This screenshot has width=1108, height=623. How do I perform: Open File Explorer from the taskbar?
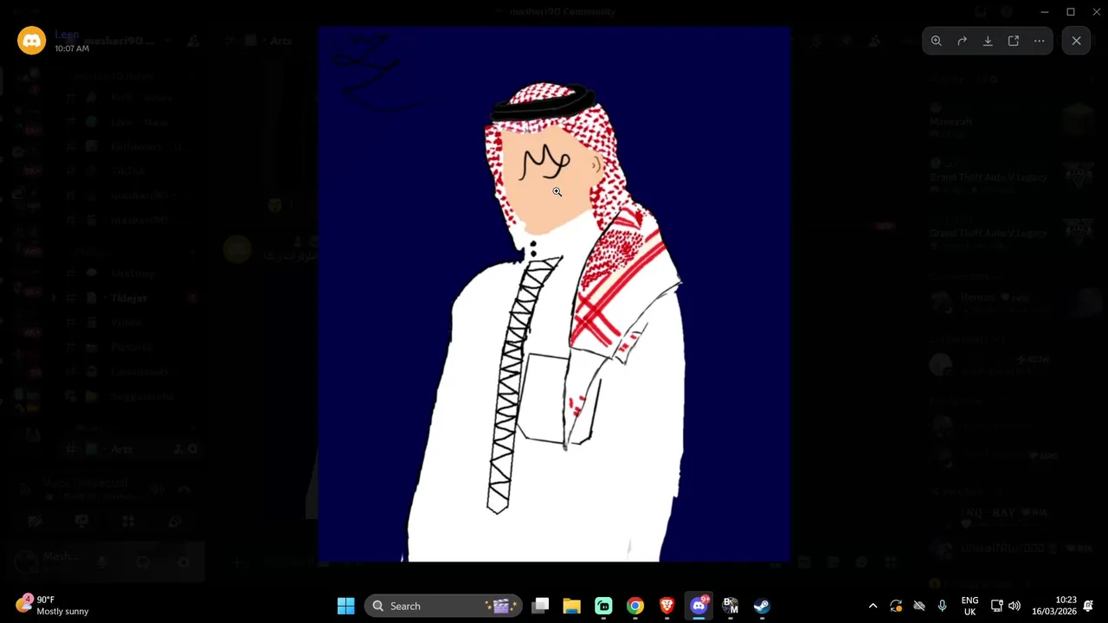pos(571,606)
